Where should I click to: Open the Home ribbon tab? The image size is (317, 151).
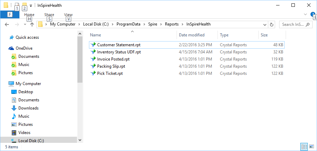(x=29, y=15)
